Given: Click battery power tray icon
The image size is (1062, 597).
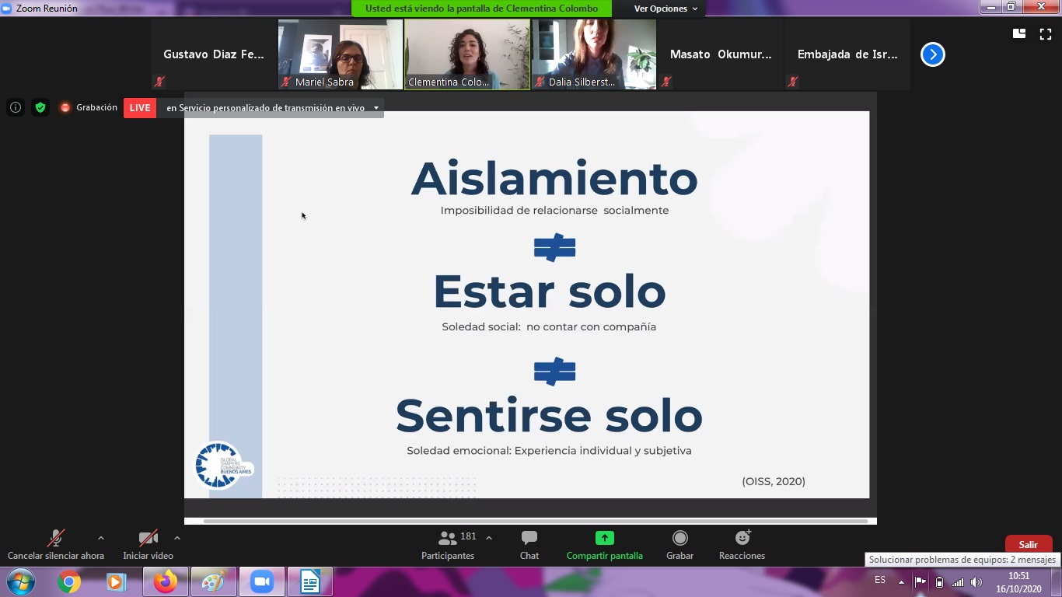Looking at the screenshot, I should 939,581.
